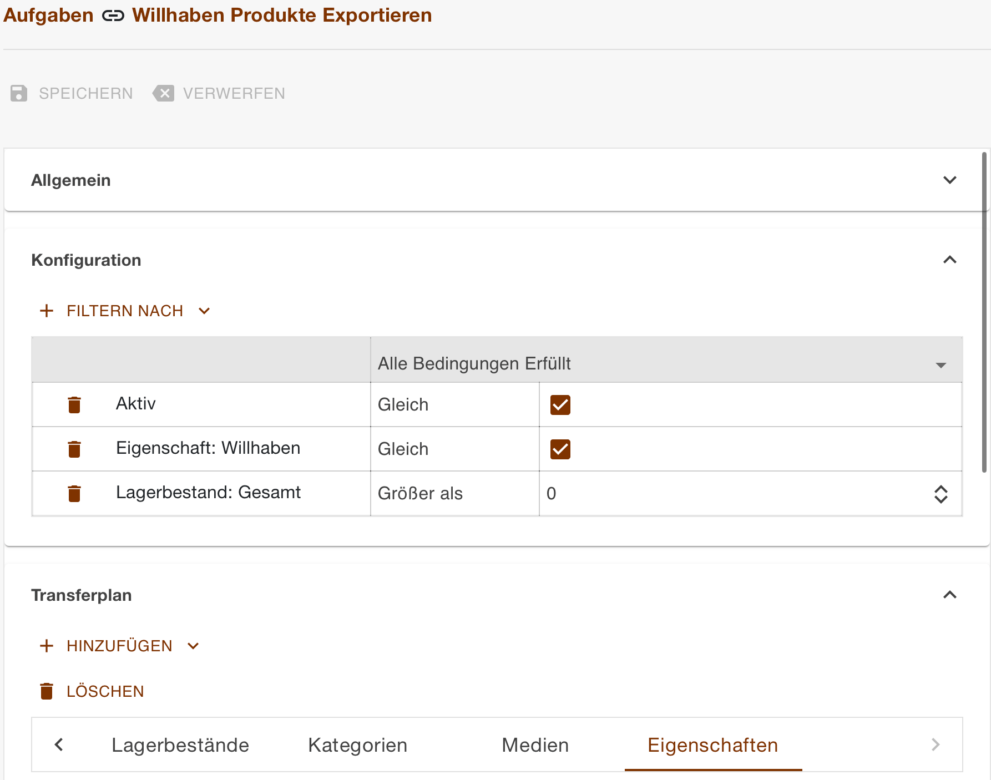Image resolution: width=991 pixels, height=780 pixels.
Task: Switch to the Kategorien tab
Action: 357,745
